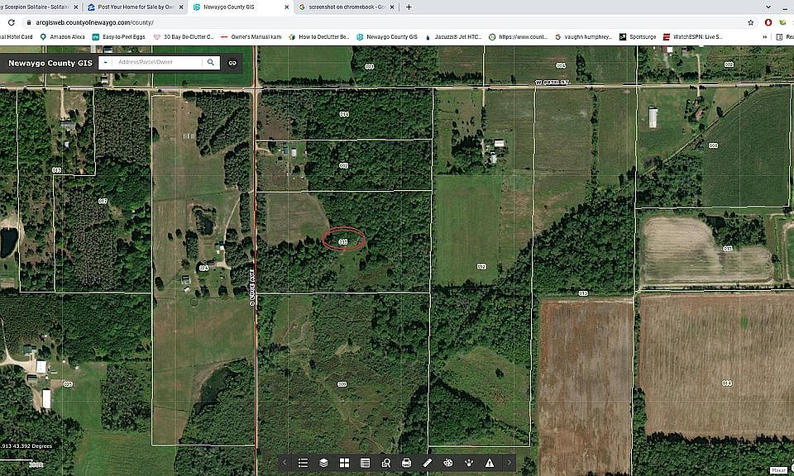Bookmark this page with star icon
794x476 pixels.
(750, 22)
